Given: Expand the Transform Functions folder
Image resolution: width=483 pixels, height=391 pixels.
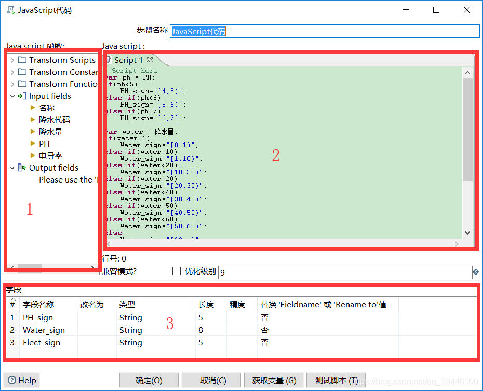Looking at the screenshot, I should coord(12,84).
